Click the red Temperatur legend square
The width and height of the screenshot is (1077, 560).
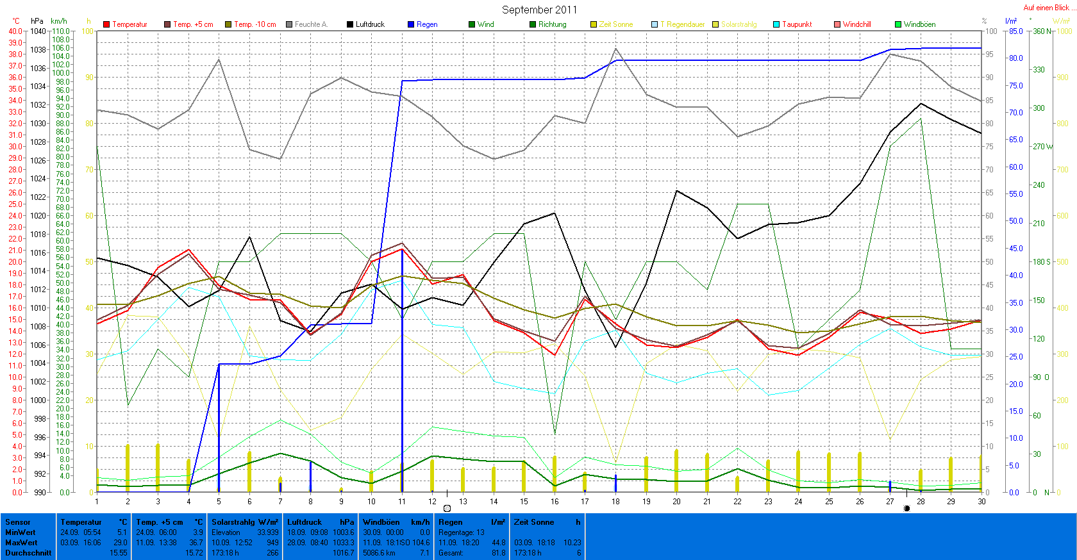pos(106,24)
